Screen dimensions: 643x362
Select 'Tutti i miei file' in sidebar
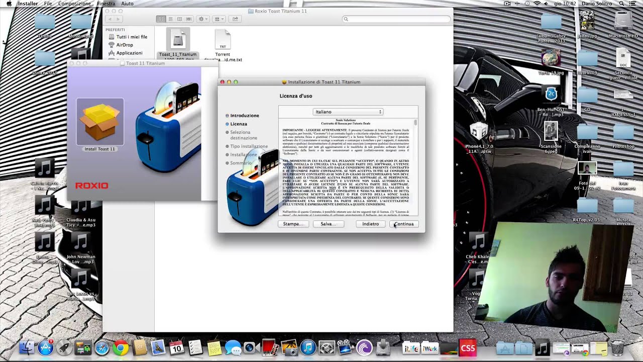(x=127, y=37)
